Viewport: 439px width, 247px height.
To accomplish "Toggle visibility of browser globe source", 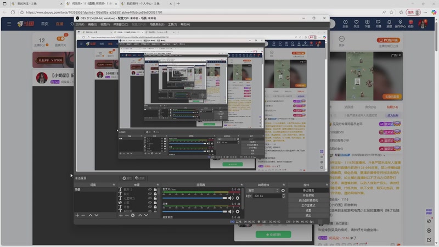I will click(150, 203).
